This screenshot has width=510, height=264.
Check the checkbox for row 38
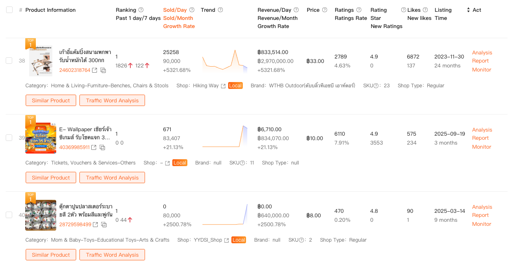coord(9,61)
